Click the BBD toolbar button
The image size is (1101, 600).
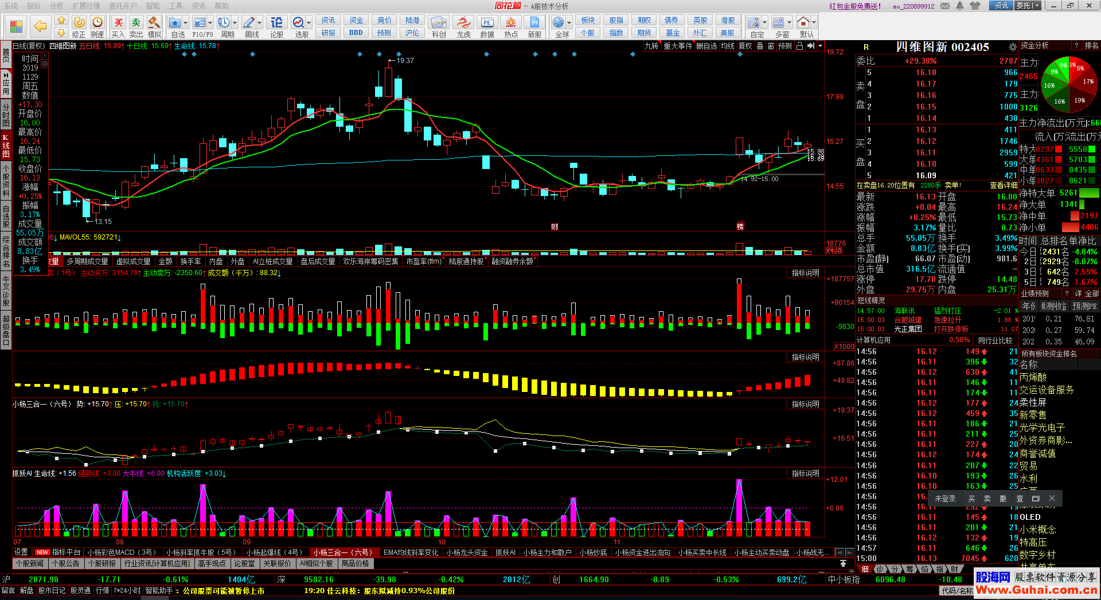point(356,33)
